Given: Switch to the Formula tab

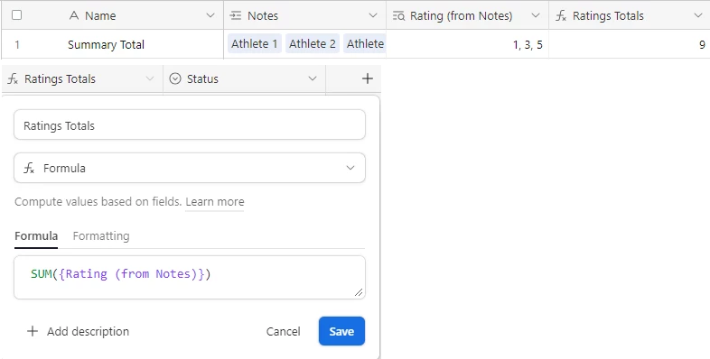Looking at the screenshot, I should pyautogui.click(x=36, y=236).
